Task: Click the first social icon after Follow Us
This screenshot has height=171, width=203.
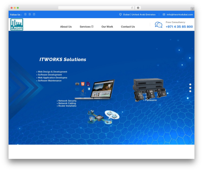Action: pos(25,14)
